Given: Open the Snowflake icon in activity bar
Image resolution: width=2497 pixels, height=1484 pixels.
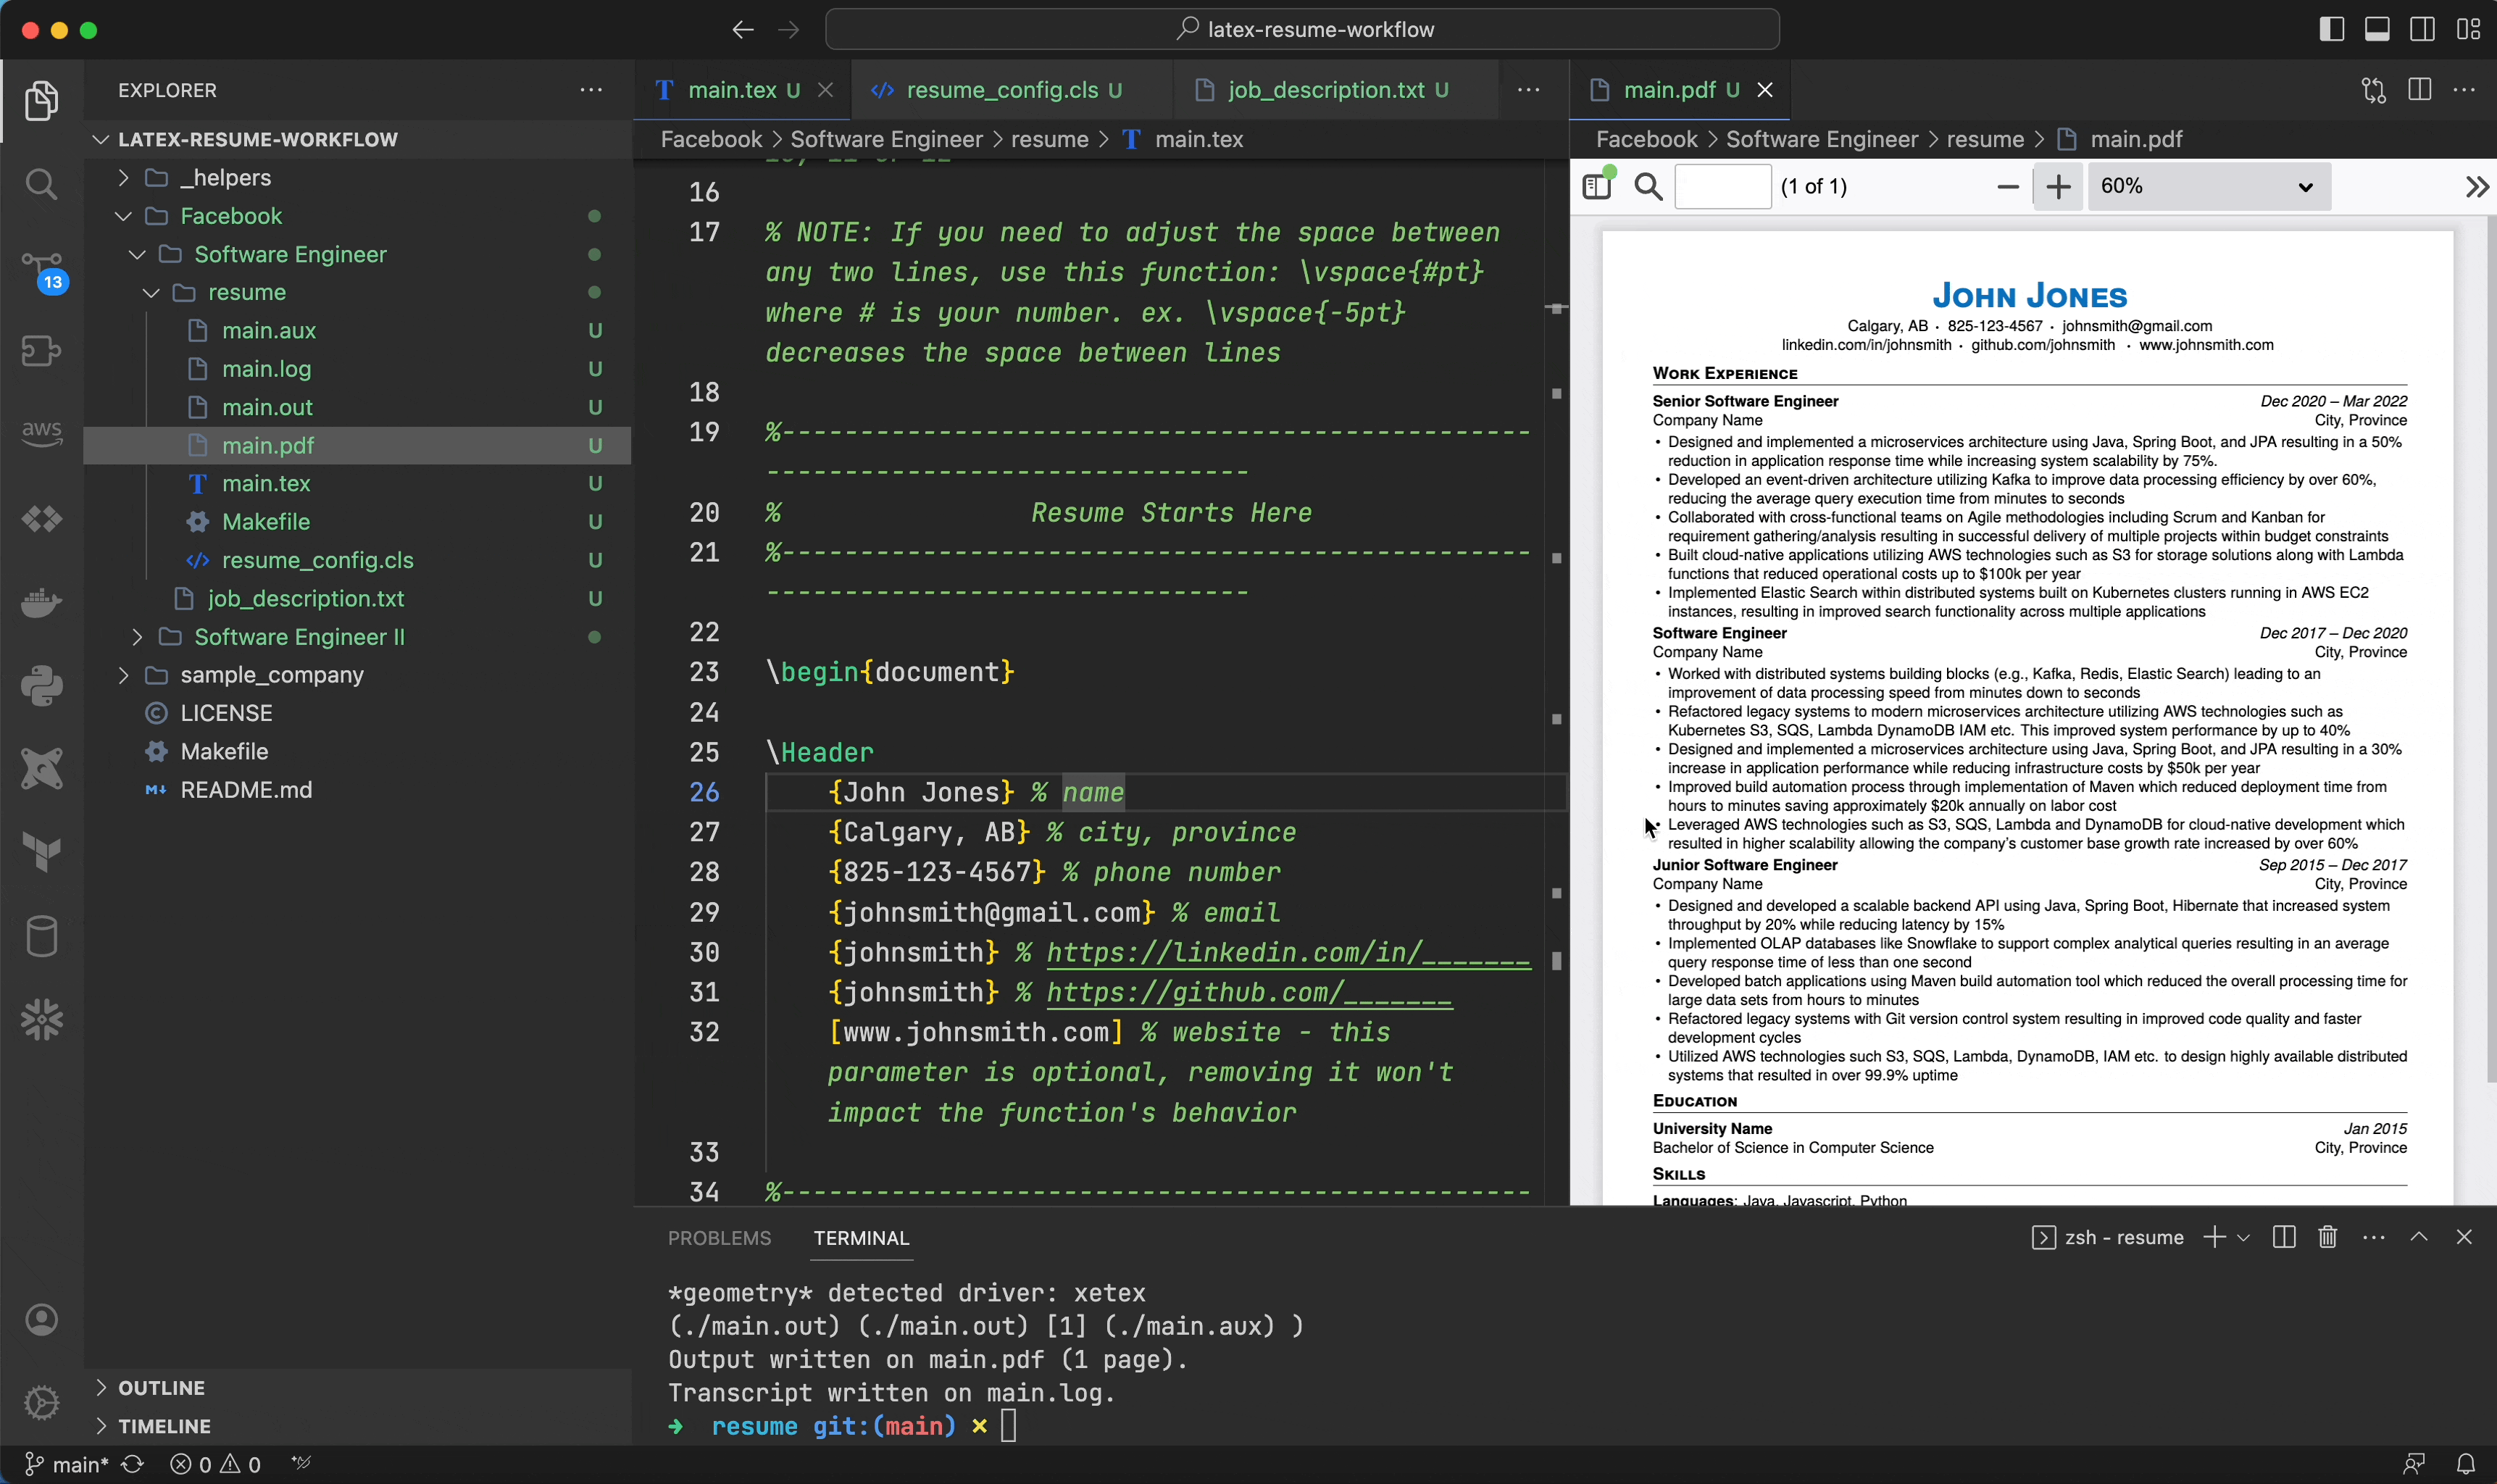Looking at the screenshot, I should [41, 1020].
